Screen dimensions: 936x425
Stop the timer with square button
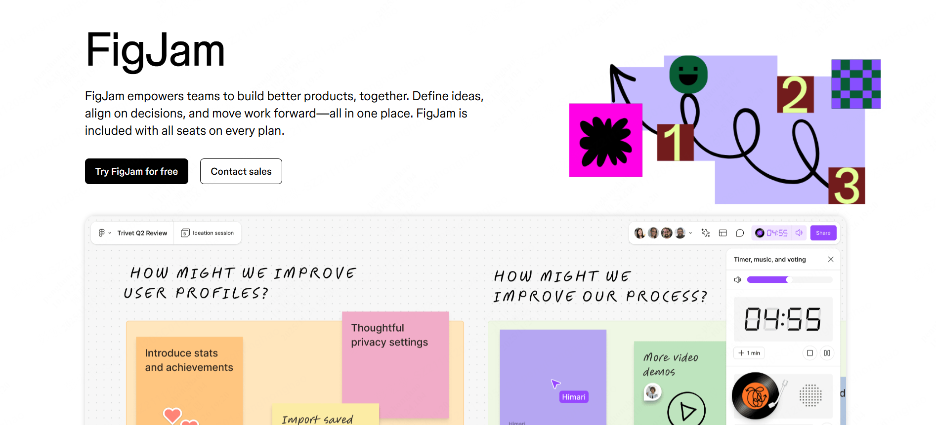pyautogui.click(x=810, y=353)
